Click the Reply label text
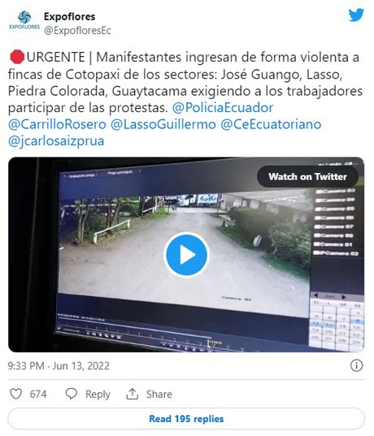374x436 pixels. 98,395
